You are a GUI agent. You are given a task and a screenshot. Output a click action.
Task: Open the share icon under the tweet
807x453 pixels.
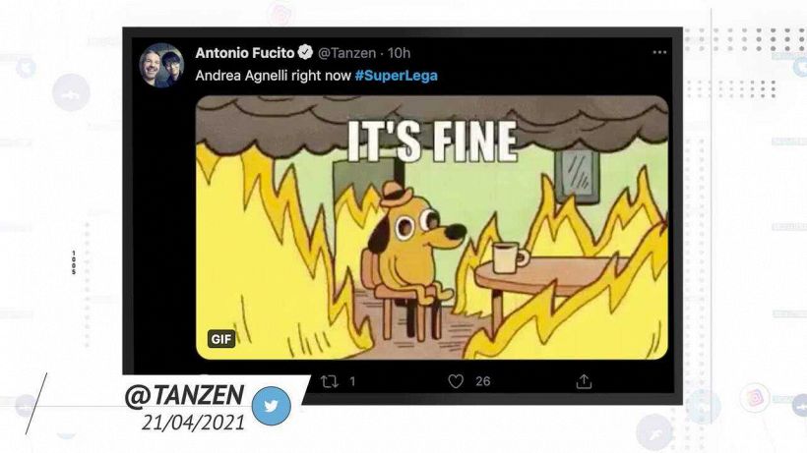584,381
